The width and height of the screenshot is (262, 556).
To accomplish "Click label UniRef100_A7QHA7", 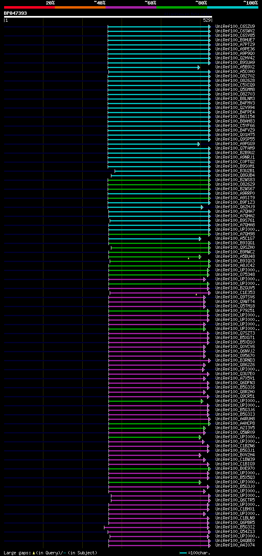I will tap(235, 211).
